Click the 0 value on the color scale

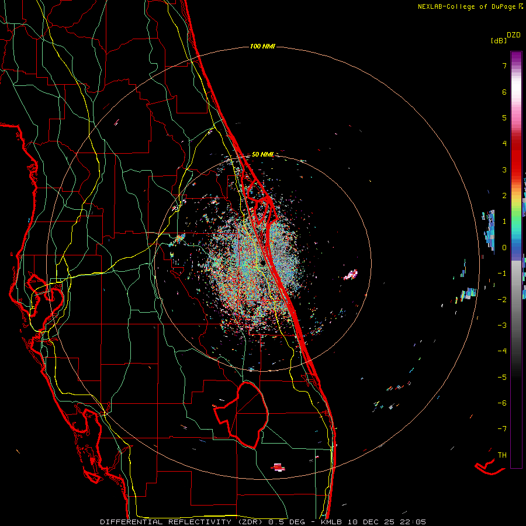[504, 248]
